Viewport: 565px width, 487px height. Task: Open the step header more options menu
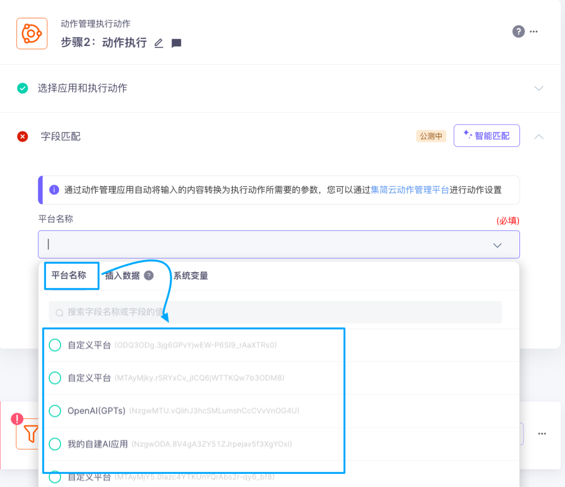click(x=534, y=31)
